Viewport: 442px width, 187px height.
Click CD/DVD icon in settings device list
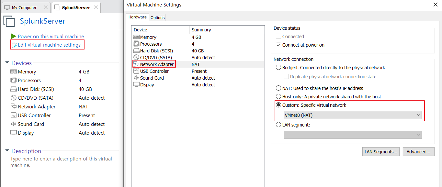[136, 58]
